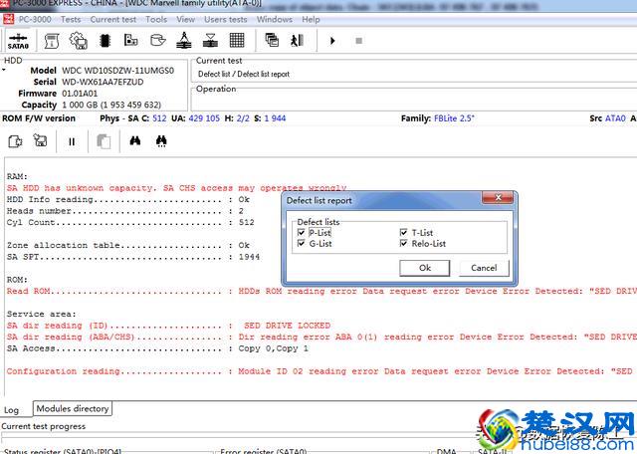Click the grid table icon in toolbar
This screenshot has height=454, width=637.
tap(236, 41)
